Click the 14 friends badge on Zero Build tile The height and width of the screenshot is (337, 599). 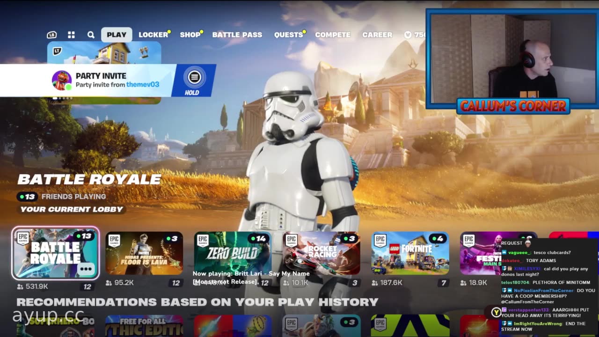tap(258, 239)
